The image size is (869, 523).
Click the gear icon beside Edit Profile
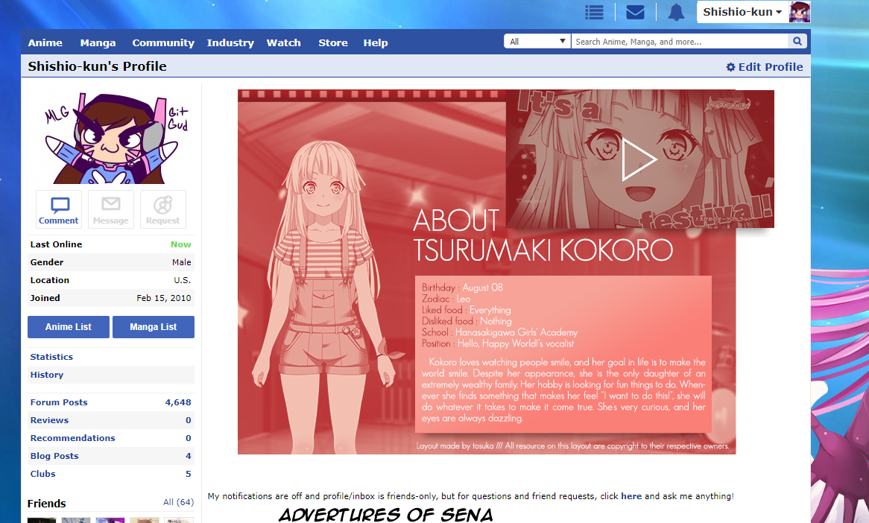pyautogui.click(x=731, y=67)
